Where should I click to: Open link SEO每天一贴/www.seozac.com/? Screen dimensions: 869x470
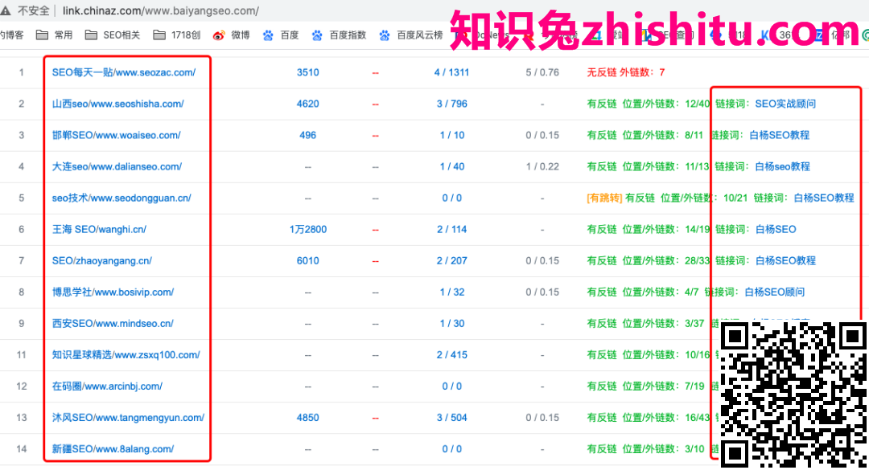[124, 72]
